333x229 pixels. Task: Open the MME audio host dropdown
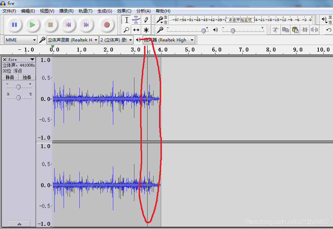(21, 40)
